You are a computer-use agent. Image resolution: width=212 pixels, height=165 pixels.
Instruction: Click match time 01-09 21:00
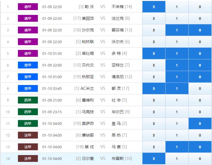tap(52, 100)
